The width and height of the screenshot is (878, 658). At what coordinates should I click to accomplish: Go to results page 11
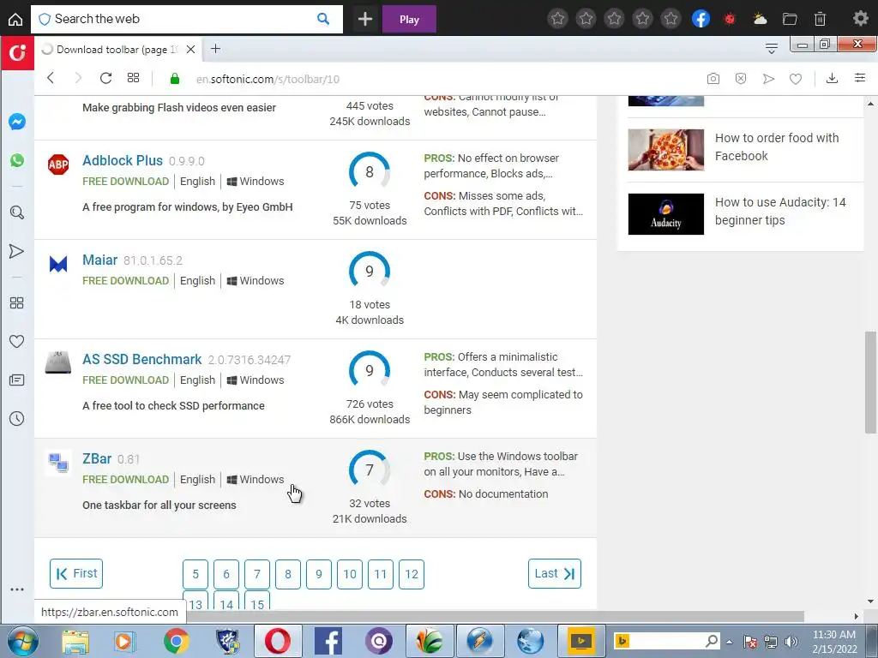click(380, 574)
